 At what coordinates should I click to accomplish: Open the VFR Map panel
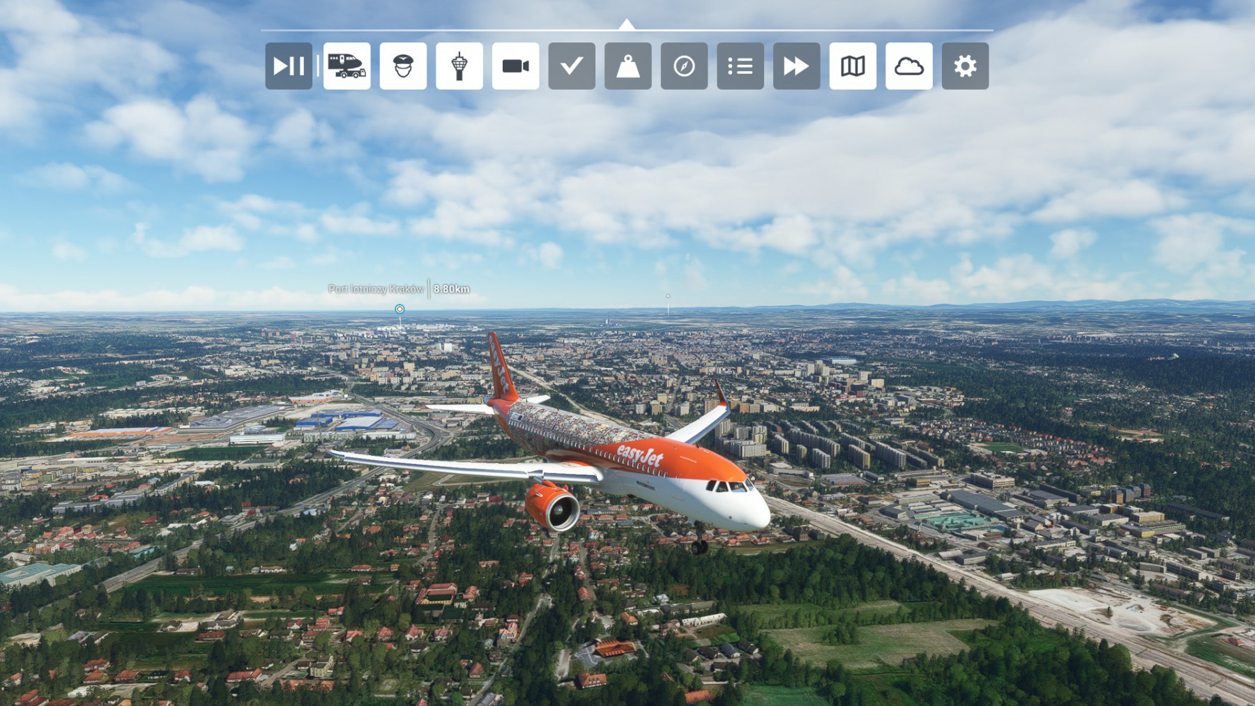click(x=853, y=66)
